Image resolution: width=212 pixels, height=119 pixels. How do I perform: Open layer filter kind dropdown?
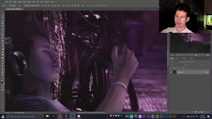click(x=175, y=62)
